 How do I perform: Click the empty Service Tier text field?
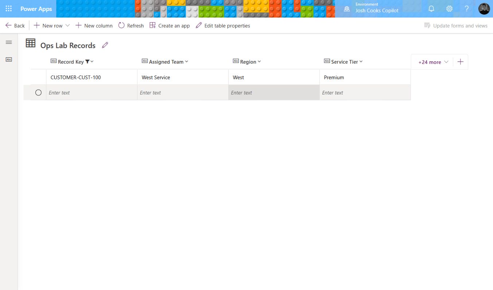[x=365, y=93]
